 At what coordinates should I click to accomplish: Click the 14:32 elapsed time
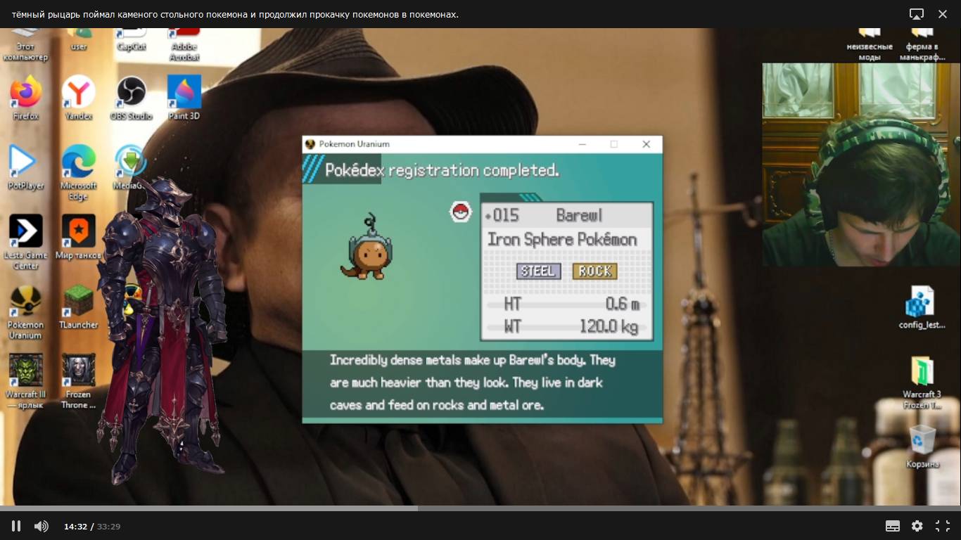75,527
